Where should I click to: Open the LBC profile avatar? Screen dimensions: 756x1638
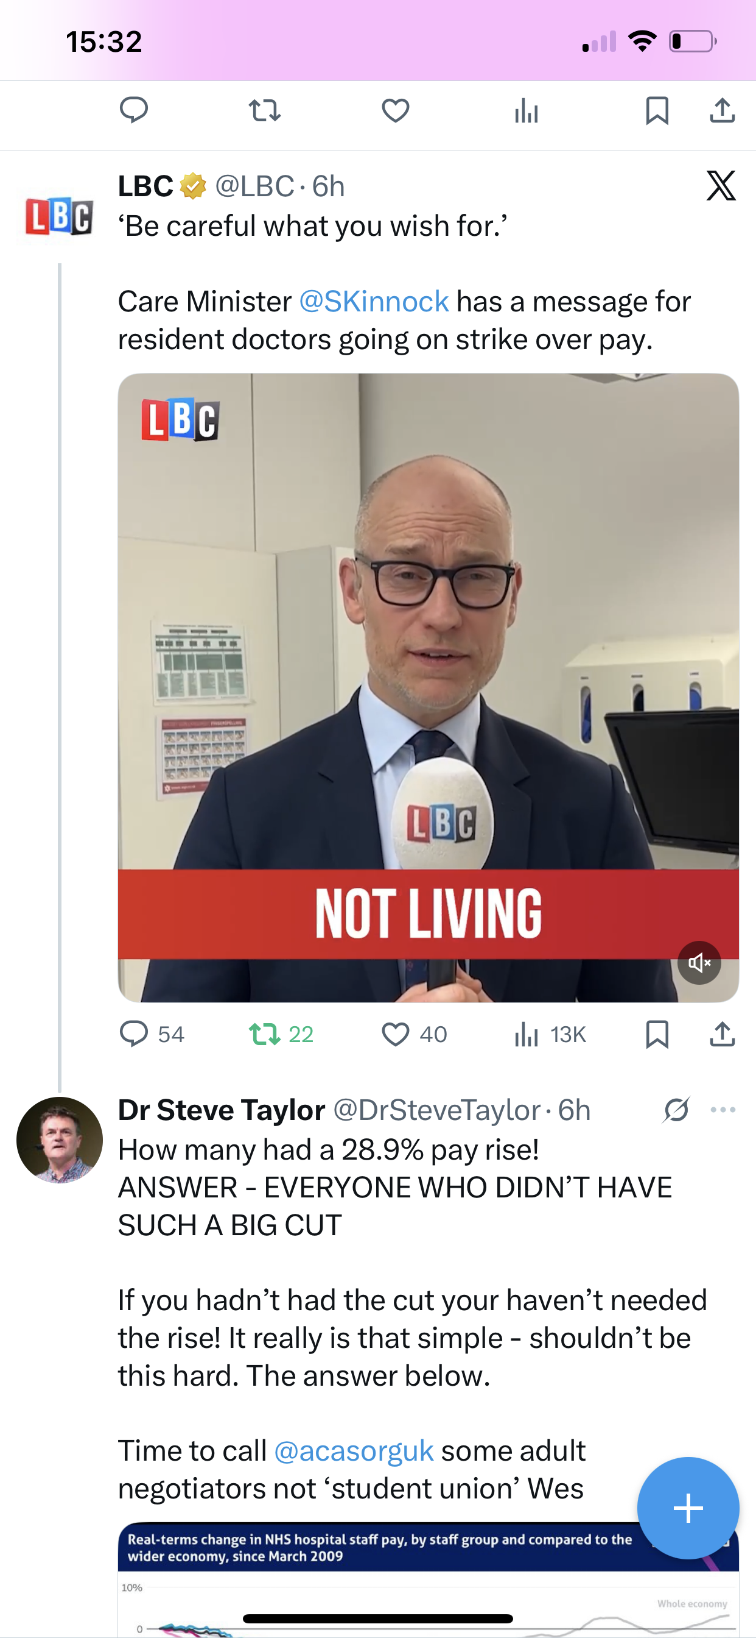(59, 216)
